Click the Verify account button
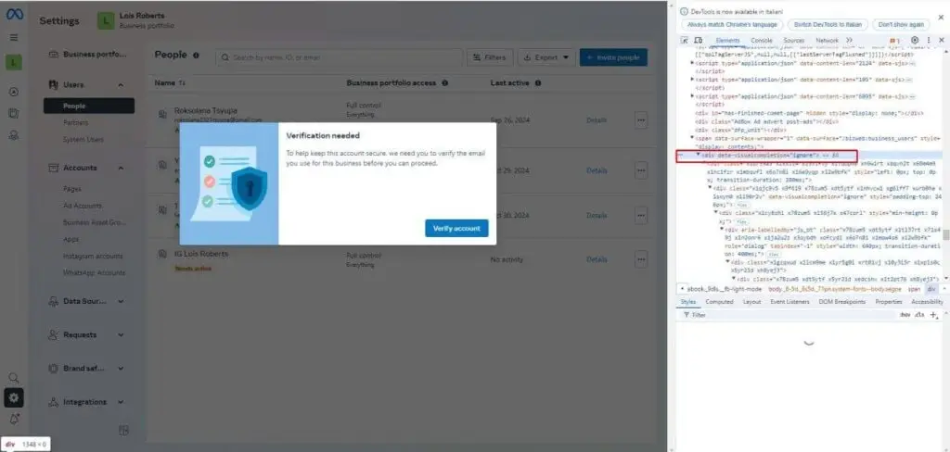The height and width of the screenshot is (452, 950). pyautogui.click(x=456, y=228)
